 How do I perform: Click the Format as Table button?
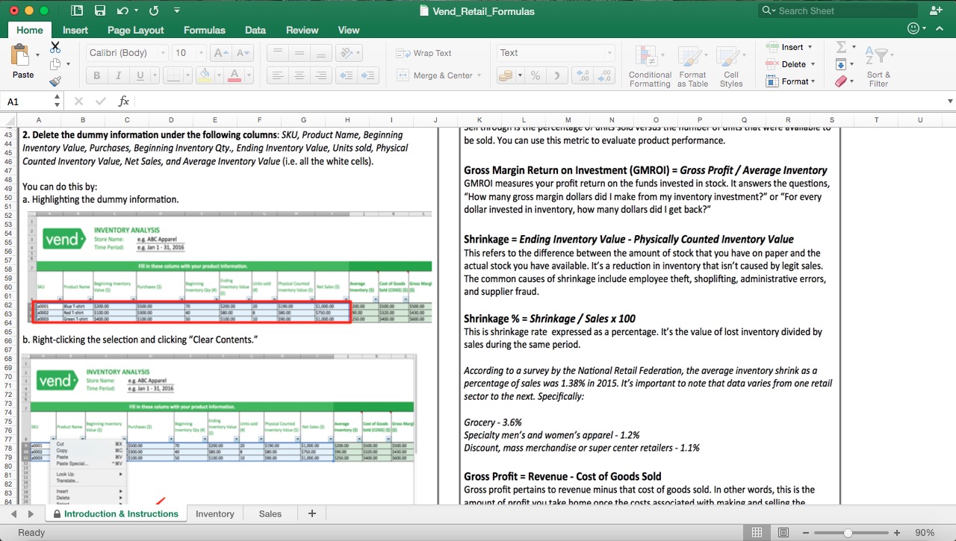coord(692,67)
